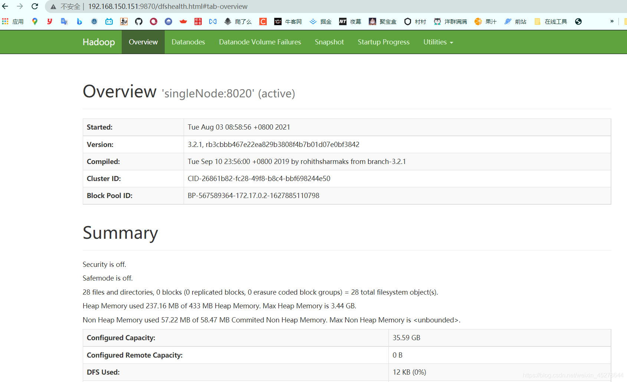Open the 掘金 bookmark
Screen dimensions: 627x382
coord(321,21)
